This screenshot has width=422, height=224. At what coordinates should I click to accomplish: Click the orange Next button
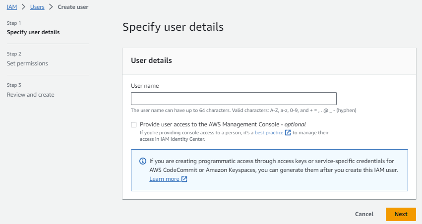[401, 214]
